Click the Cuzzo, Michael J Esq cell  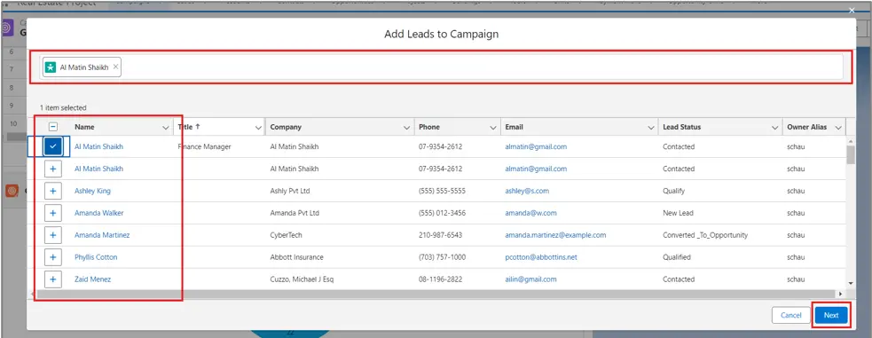(x=302, y=279)
